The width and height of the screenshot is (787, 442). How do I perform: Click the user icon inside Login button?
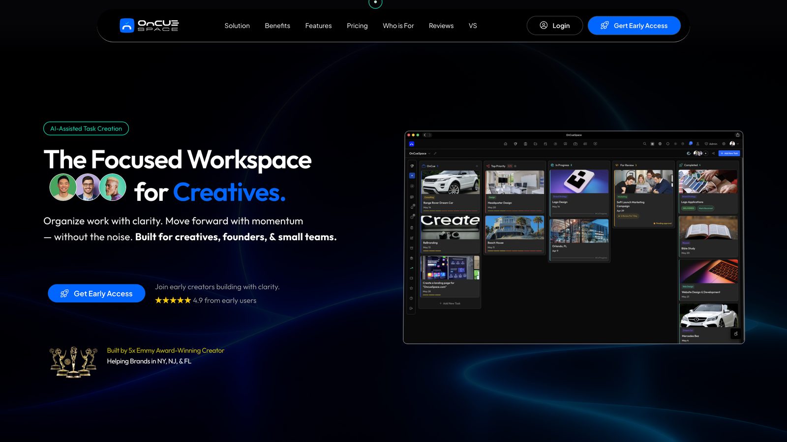point(544,25)
